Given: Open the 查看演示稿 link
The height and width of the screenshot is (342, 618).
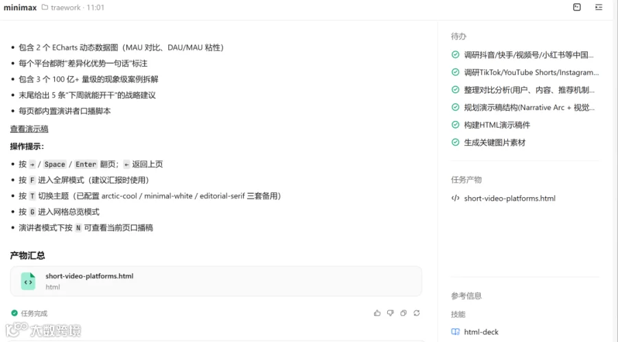Looking at the screenshot, I should (x=29, y=129).
